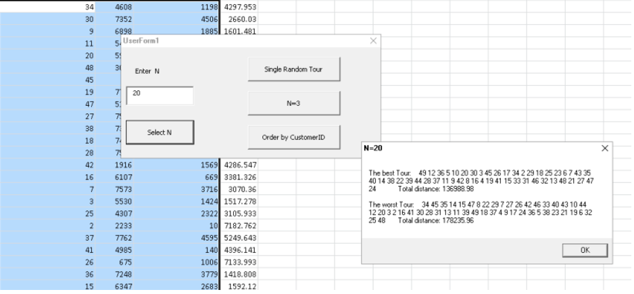This screenshot has width=634, height=294.
Task: Select the cell containing 7762
Action: pos(115,238)
